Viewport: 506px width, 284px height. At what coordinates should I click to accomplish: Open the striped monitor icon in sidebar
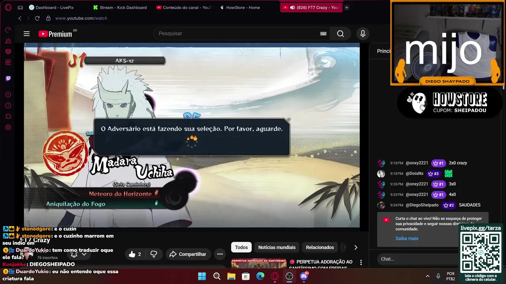[8, 51]
